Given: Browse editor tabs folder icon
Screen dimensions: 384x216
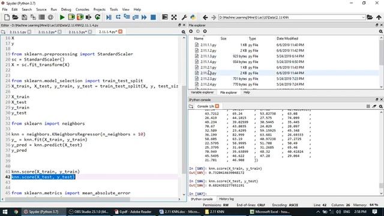Looking at the screenshot, I should [3, 32].
